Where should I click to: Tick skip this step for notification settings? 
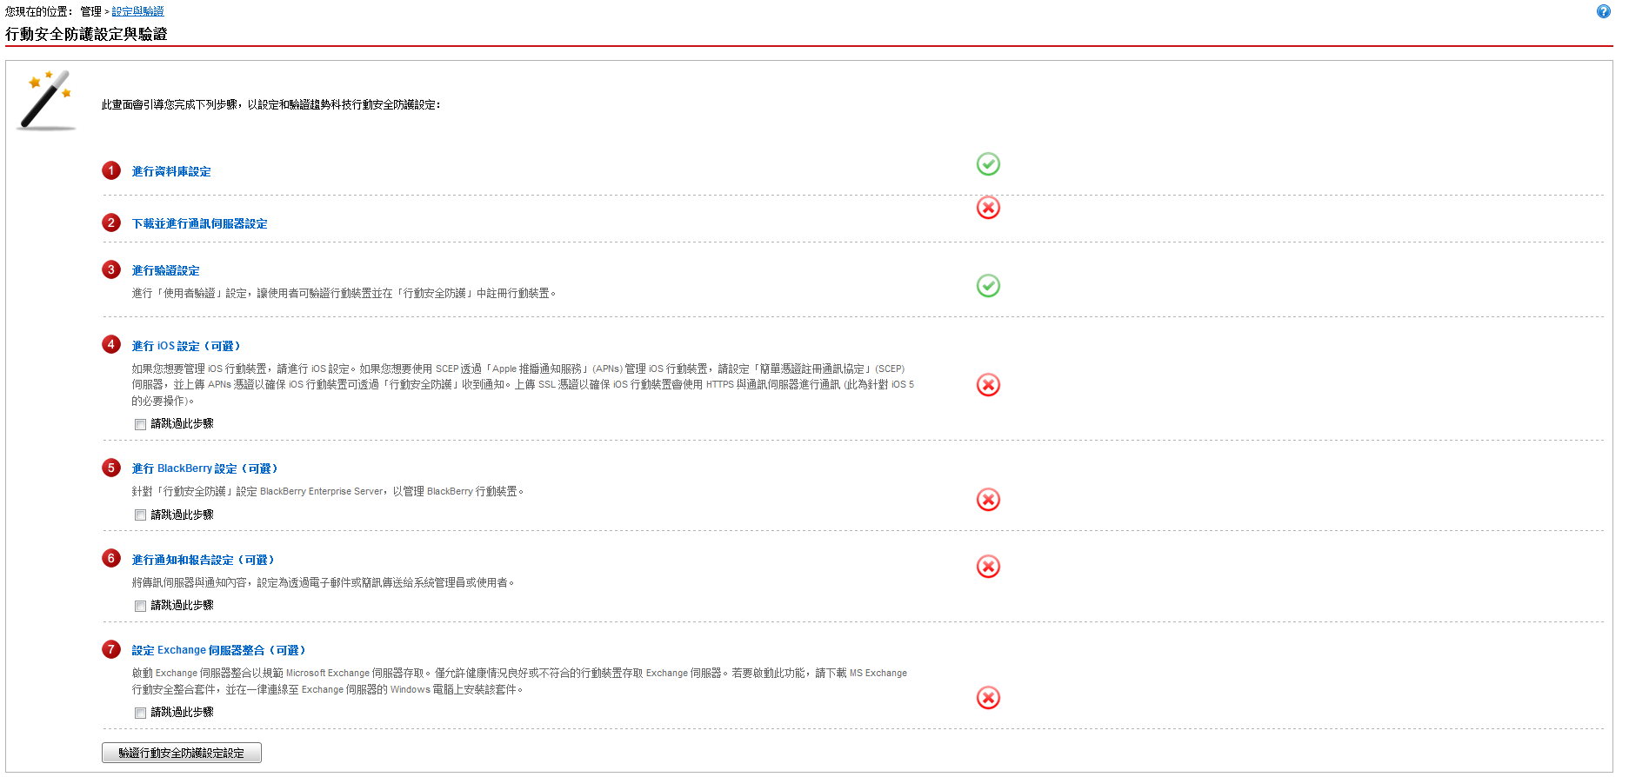tap(140, 606)
